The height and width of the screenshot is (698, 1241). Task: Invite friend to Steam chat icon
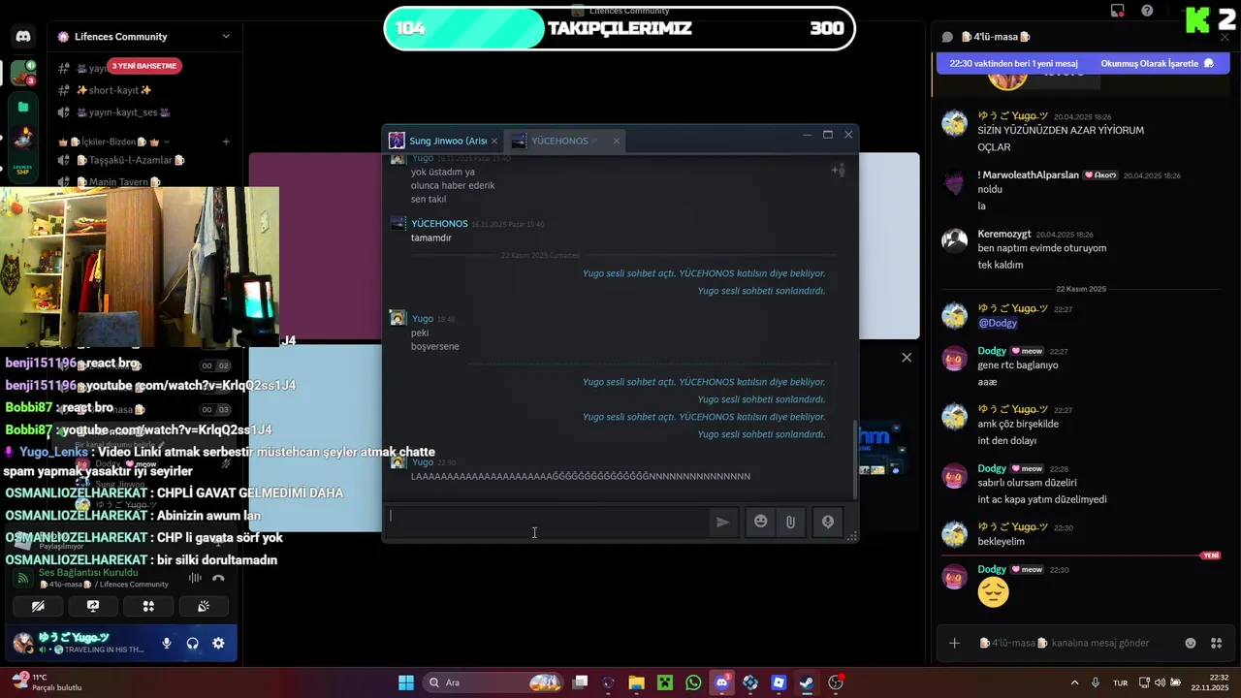pos(839,171)
